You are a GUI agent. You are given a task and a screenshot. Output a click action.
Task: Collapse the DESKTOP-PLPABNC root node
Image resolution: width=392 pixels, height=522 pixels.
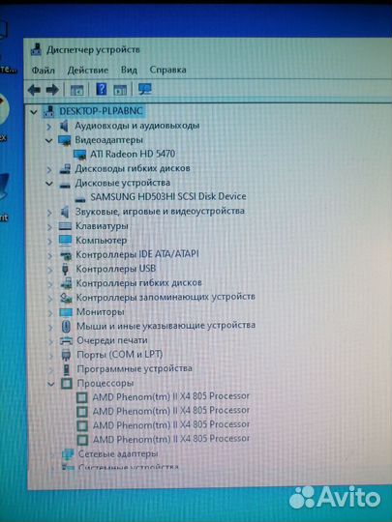(x=33, y=112)
